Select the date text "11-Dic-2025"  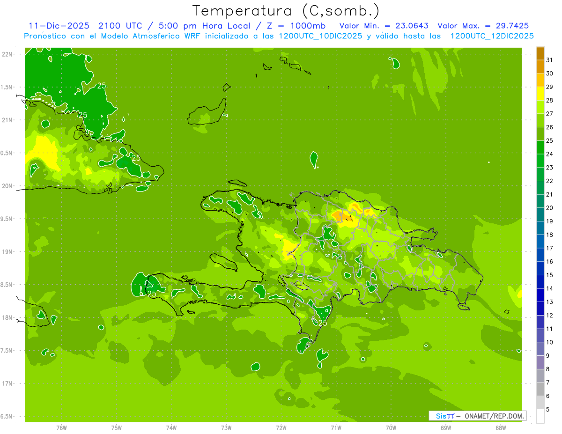point(59,26)
